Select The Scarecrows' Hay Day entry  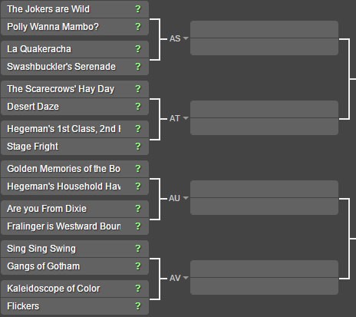(x=74, y=89)
